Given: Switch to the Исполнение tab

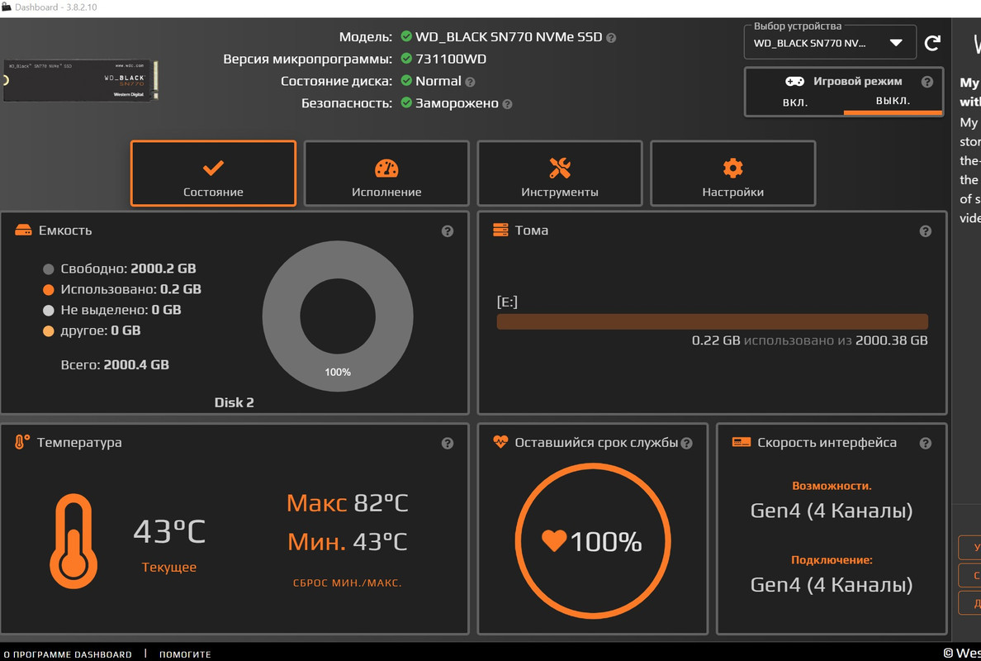Looking at the screenshot, I should (x=386, y=174).
